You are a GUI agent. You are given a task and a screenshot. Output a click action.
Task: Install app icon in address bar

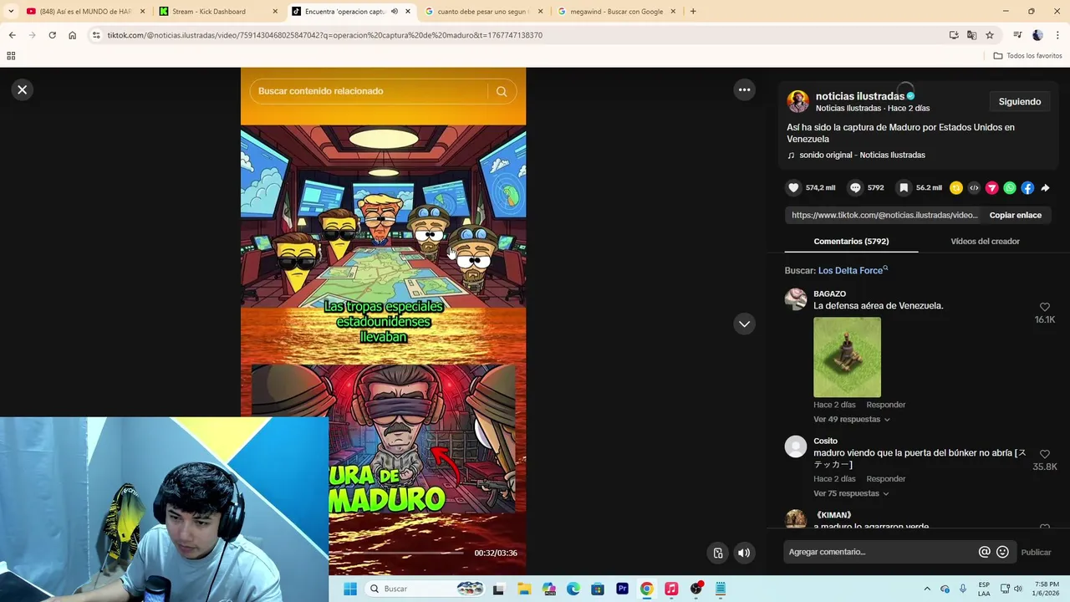coord(954,35)
